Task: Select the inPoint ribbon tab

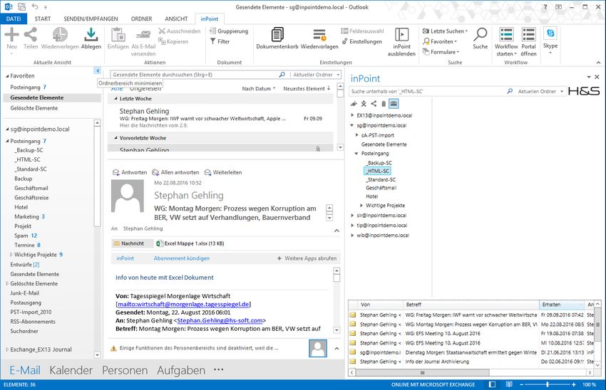Action: [209, 19]
